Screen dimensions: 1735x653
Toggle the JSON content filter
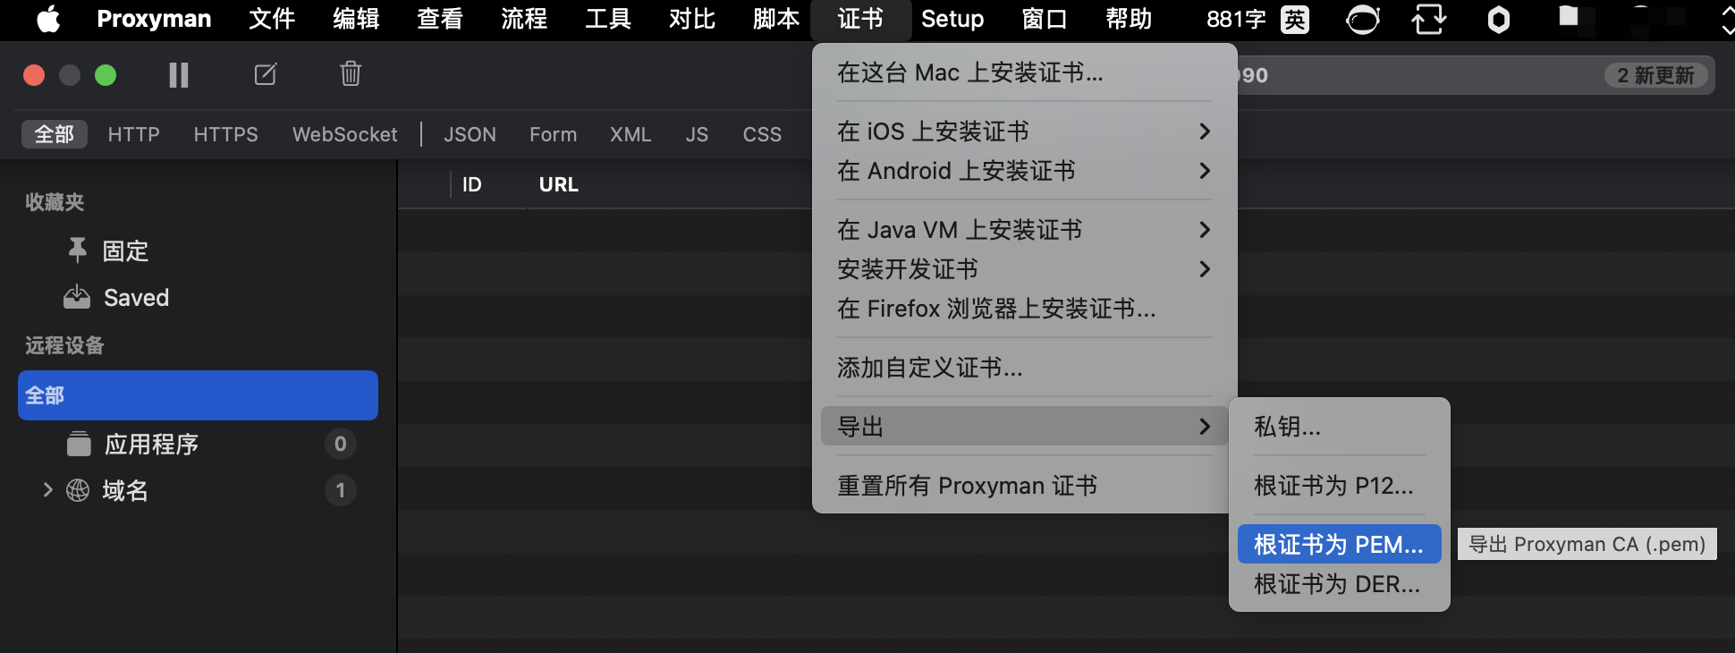[x=470, y=134]
